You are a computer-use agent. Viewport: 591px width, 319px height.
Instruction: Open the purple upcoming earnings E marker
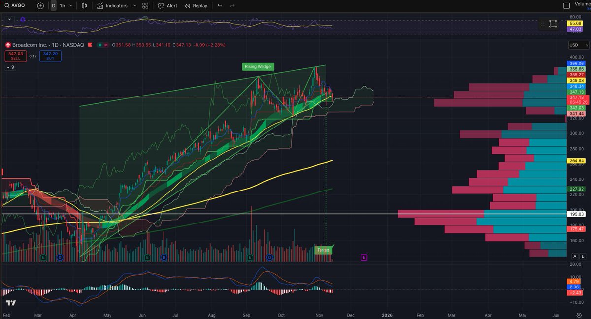pyautogui.click(x=364, y=257)
